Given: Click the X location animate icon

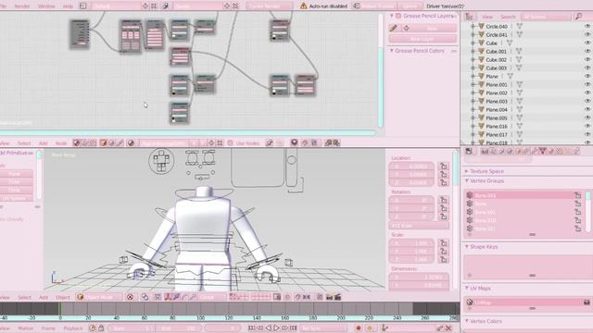Looking at the screenshot, I should pos(443,166).
